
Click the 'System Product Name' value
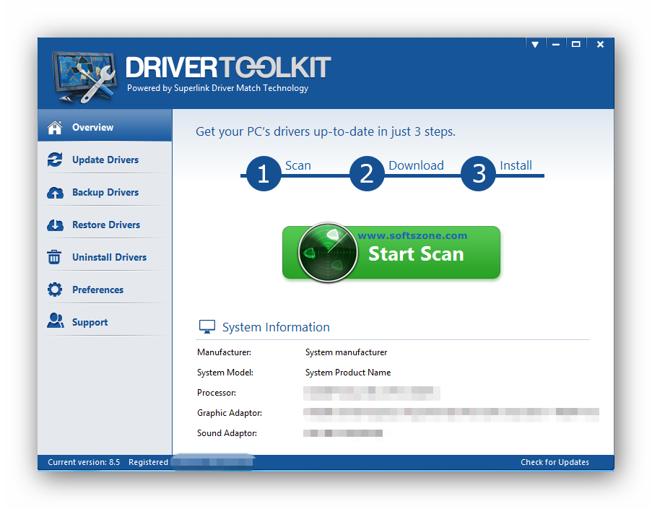pos(348,373)
